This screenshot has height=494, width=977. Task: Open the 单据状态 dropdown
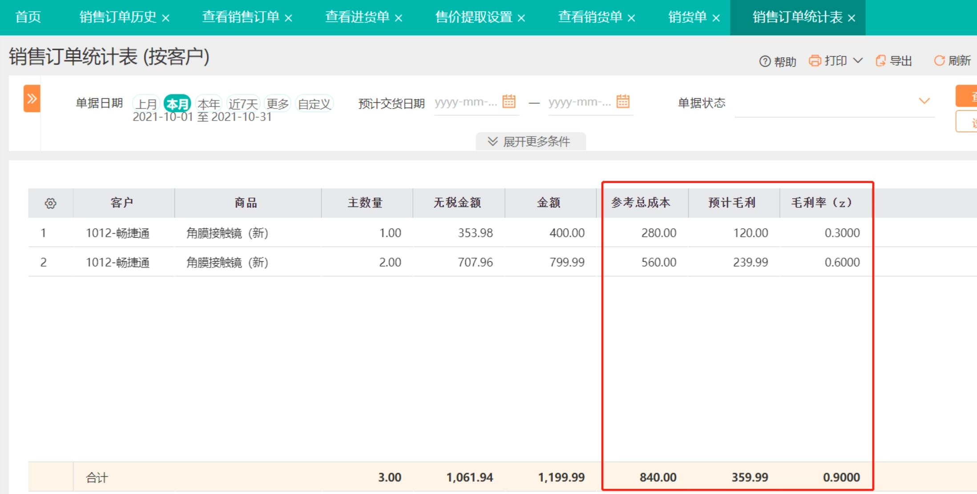point(924,101)
